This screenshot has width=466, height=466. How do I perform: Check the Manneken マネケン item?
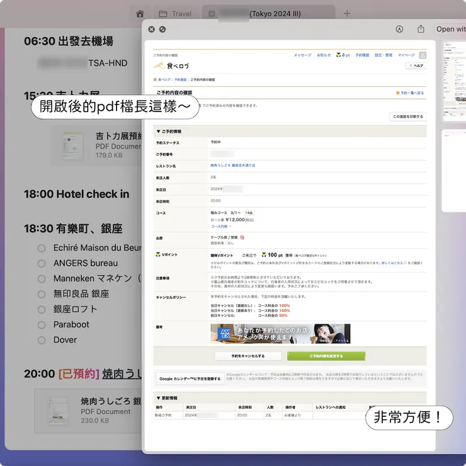click(42, 279)
